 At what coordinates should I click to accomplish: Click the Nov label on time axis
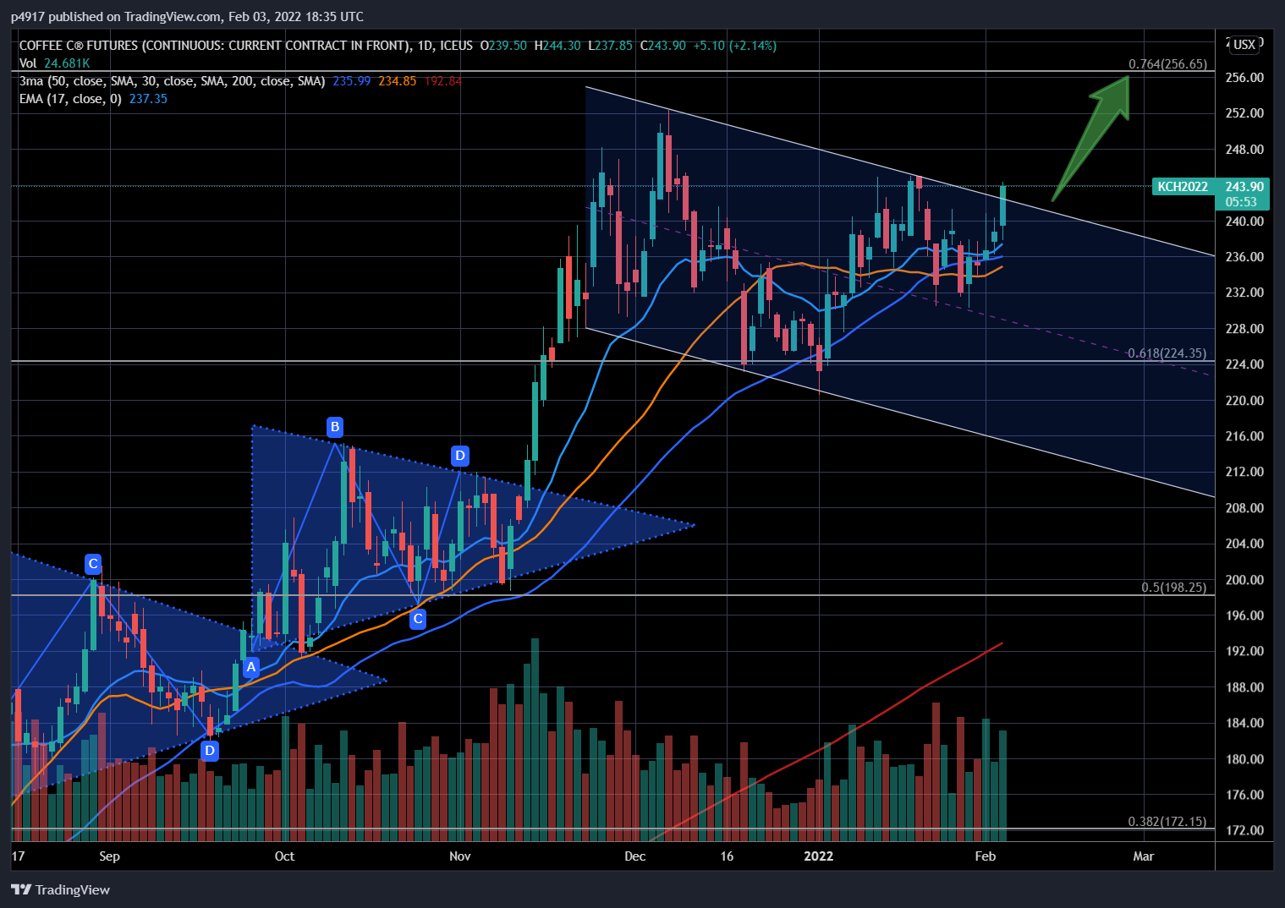tap(459, 856)
